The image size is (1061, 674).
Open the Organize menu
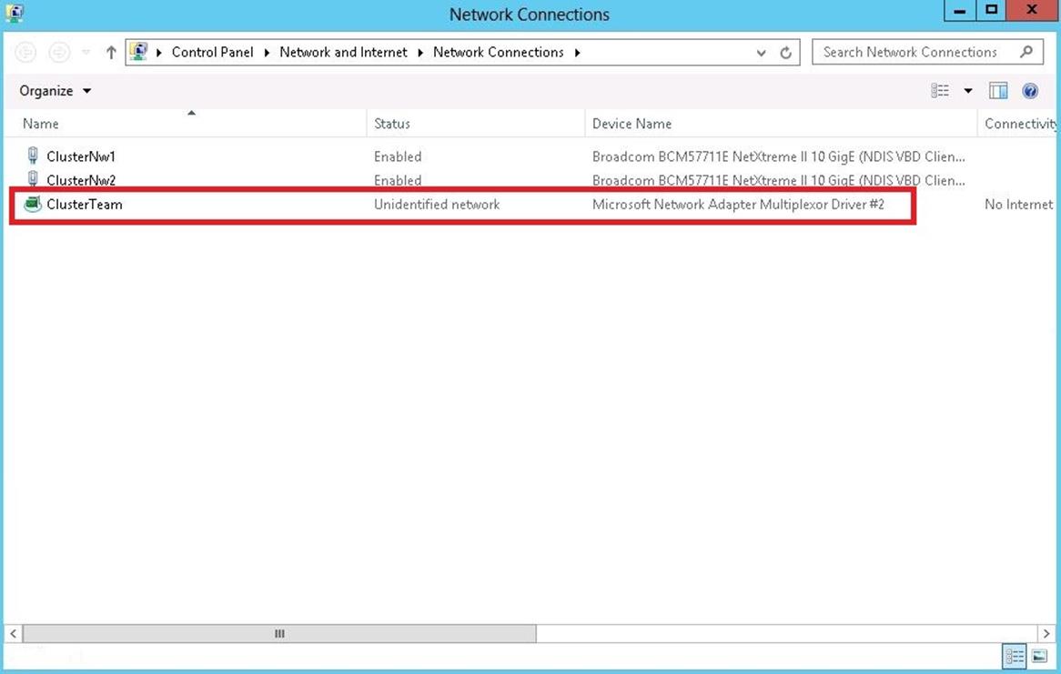pos(55,91)
